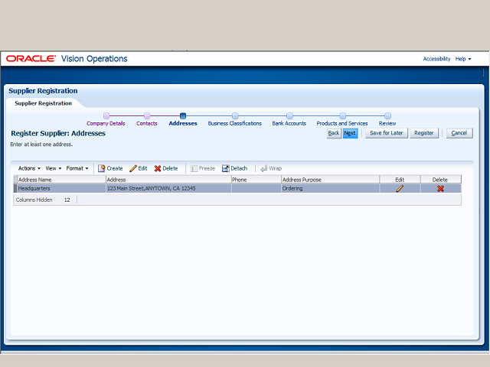
Task: Select the Business Classifications train stop marker
Action: pos(235,115)
